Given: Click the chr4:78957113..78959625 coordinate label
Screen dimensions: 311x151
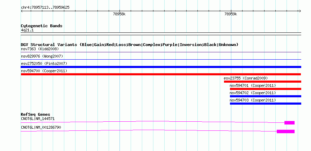Looking at the screenshot, I should pyautogui.click(x=45, y=8).
